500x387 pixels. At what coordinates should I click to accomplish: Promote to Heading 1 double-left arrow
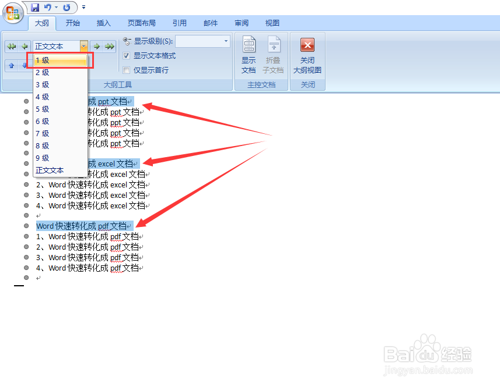click(x=12, y=47)
